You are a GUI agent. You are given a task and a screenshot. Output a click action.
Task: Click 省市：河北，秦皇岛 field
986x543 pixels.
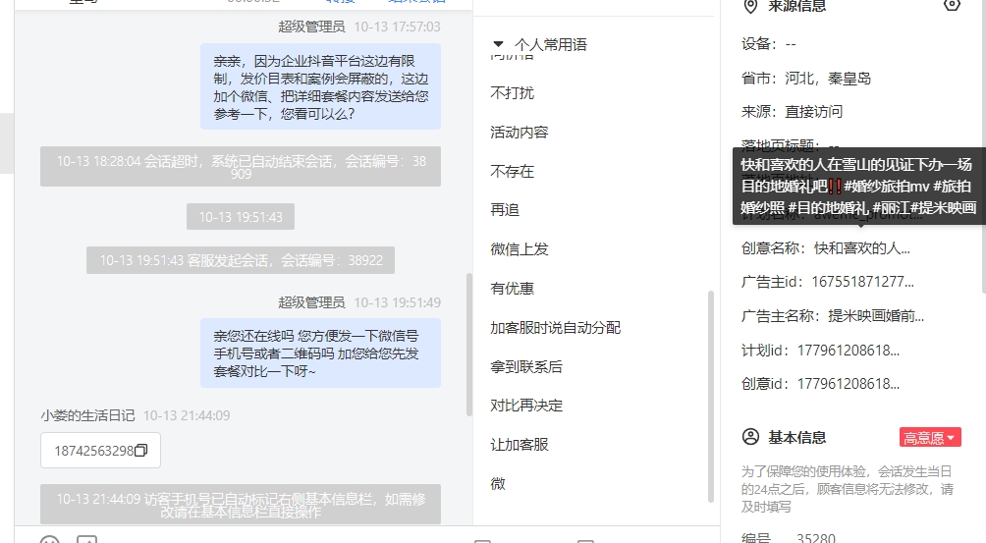(806, 78)
